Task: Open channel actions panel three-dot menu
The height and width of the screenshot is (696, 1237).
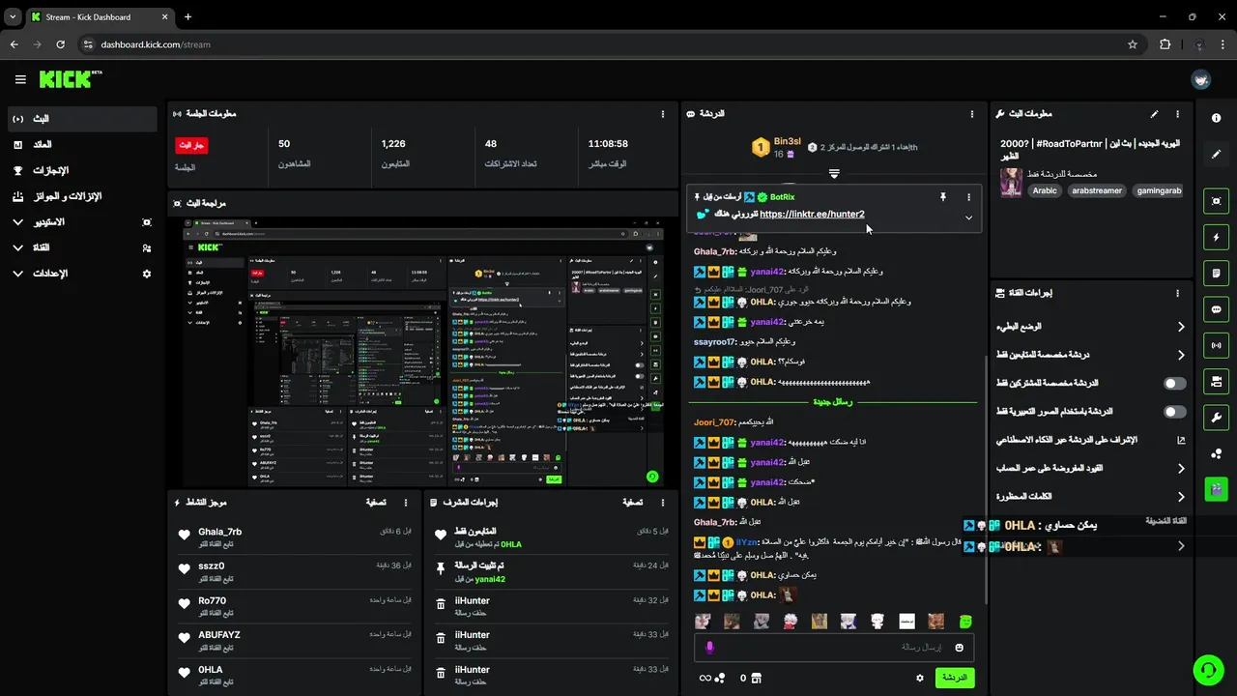Action: click(1177, 293)
